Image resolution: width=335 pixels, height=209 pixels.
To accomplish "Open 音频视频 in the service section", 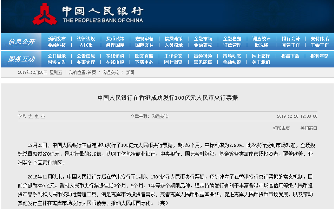I will tap(203, 56).
